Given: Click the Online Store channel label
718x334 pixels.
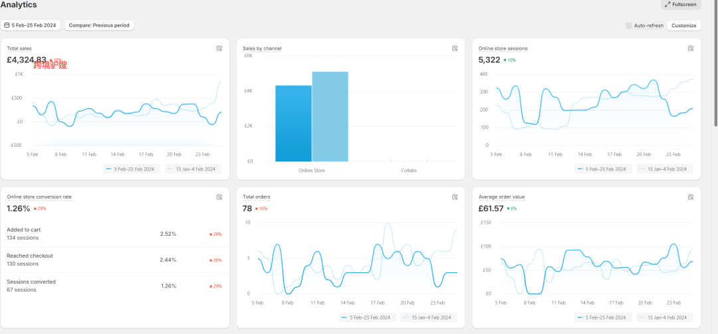Looking at the screenshot, I should coord(312,171).
